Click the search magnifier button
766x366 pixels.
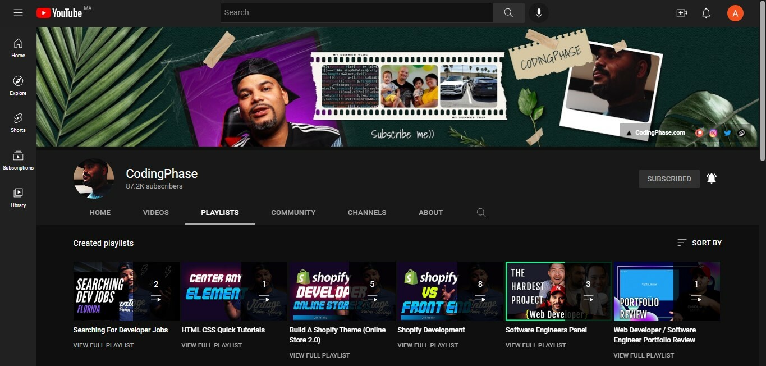click(x=508, y=13)
